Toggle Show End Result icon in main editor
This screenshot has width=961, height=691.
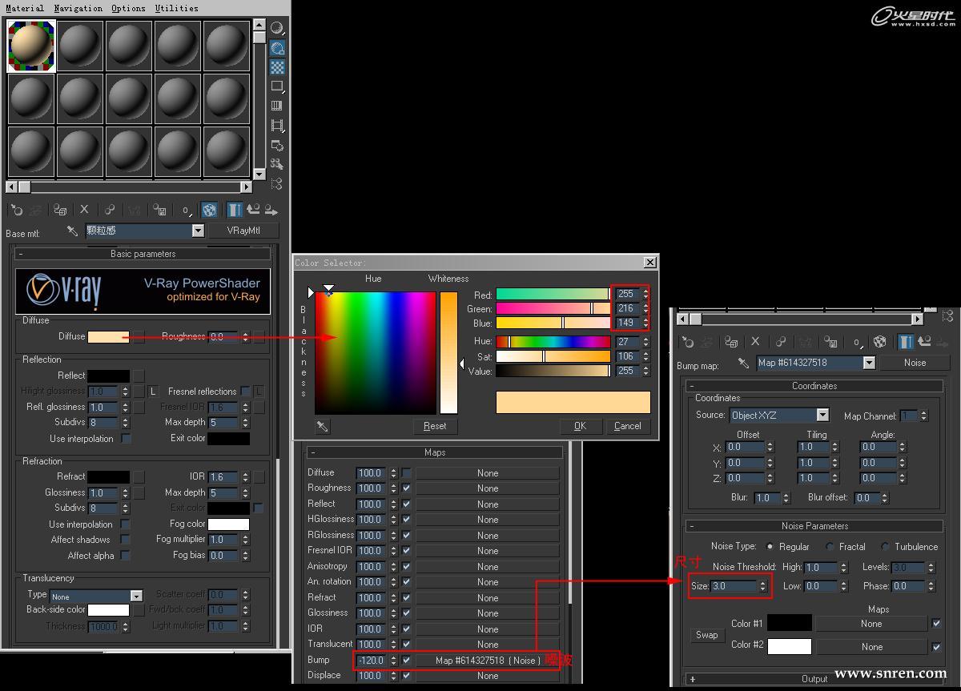(x=235, y=210)
